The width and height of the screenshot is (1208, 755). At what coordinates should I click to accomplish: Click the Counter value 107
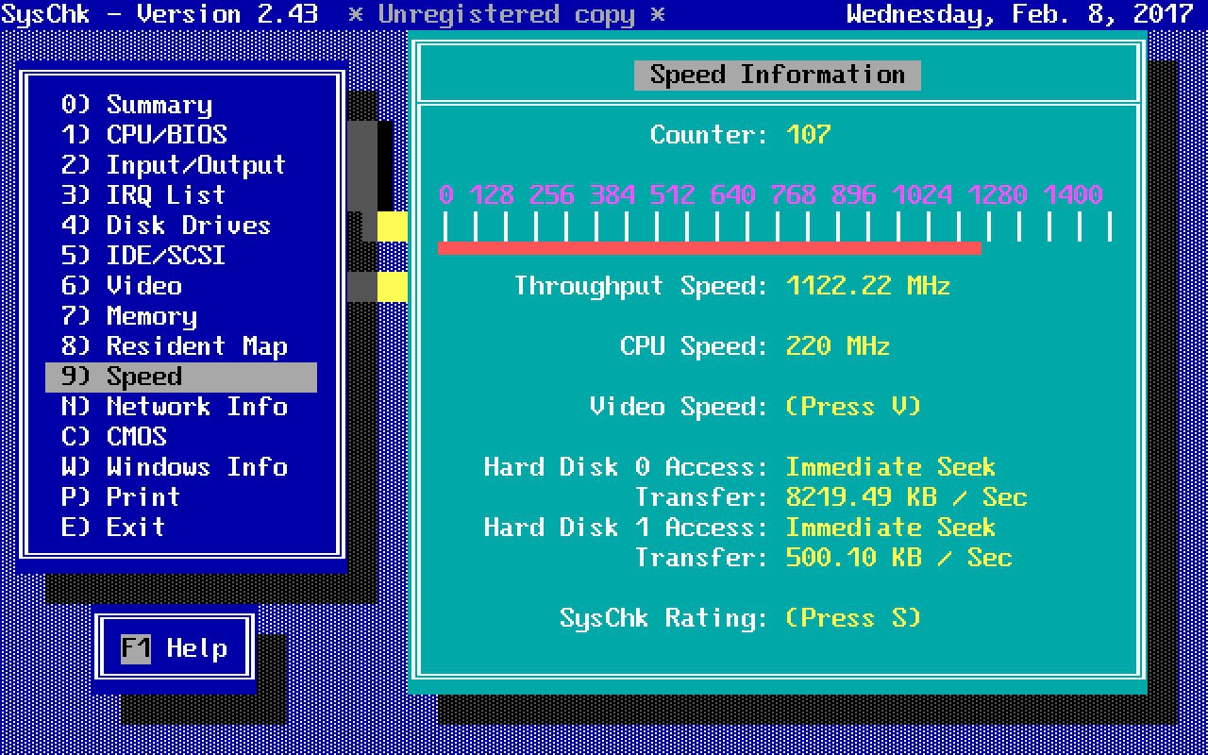coord(809,135)
